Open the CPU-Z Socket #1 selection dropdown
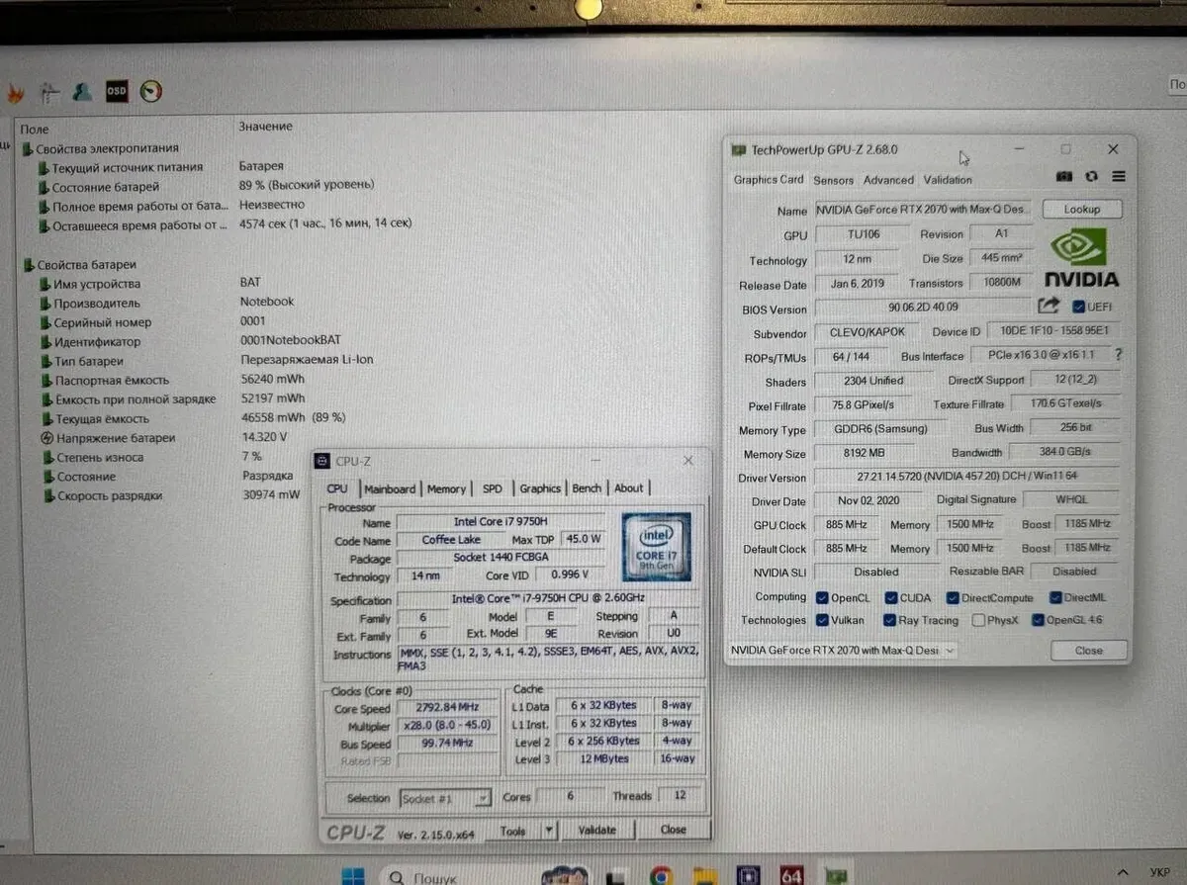Image resolution: width=1187 pixels, height=885 pixels. [x=482, y=798]
